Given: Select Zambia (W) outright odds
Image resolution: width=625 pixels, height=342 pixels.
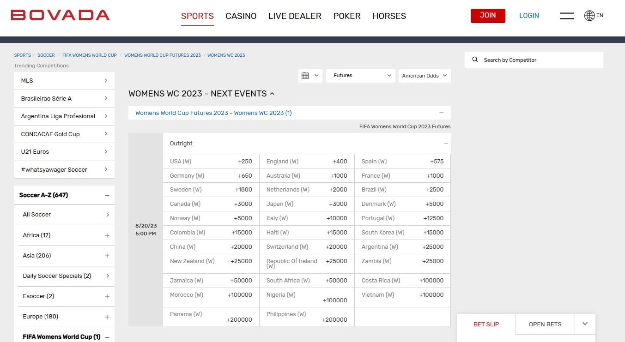Looking at the screenshot, I should (402, 264).
